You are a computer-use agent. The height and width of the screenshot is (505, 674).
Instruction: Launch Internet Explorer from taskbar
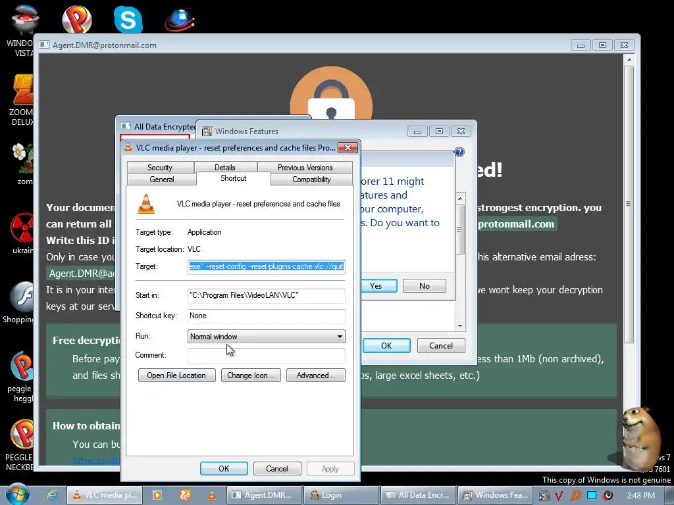(x=52, y=495)
